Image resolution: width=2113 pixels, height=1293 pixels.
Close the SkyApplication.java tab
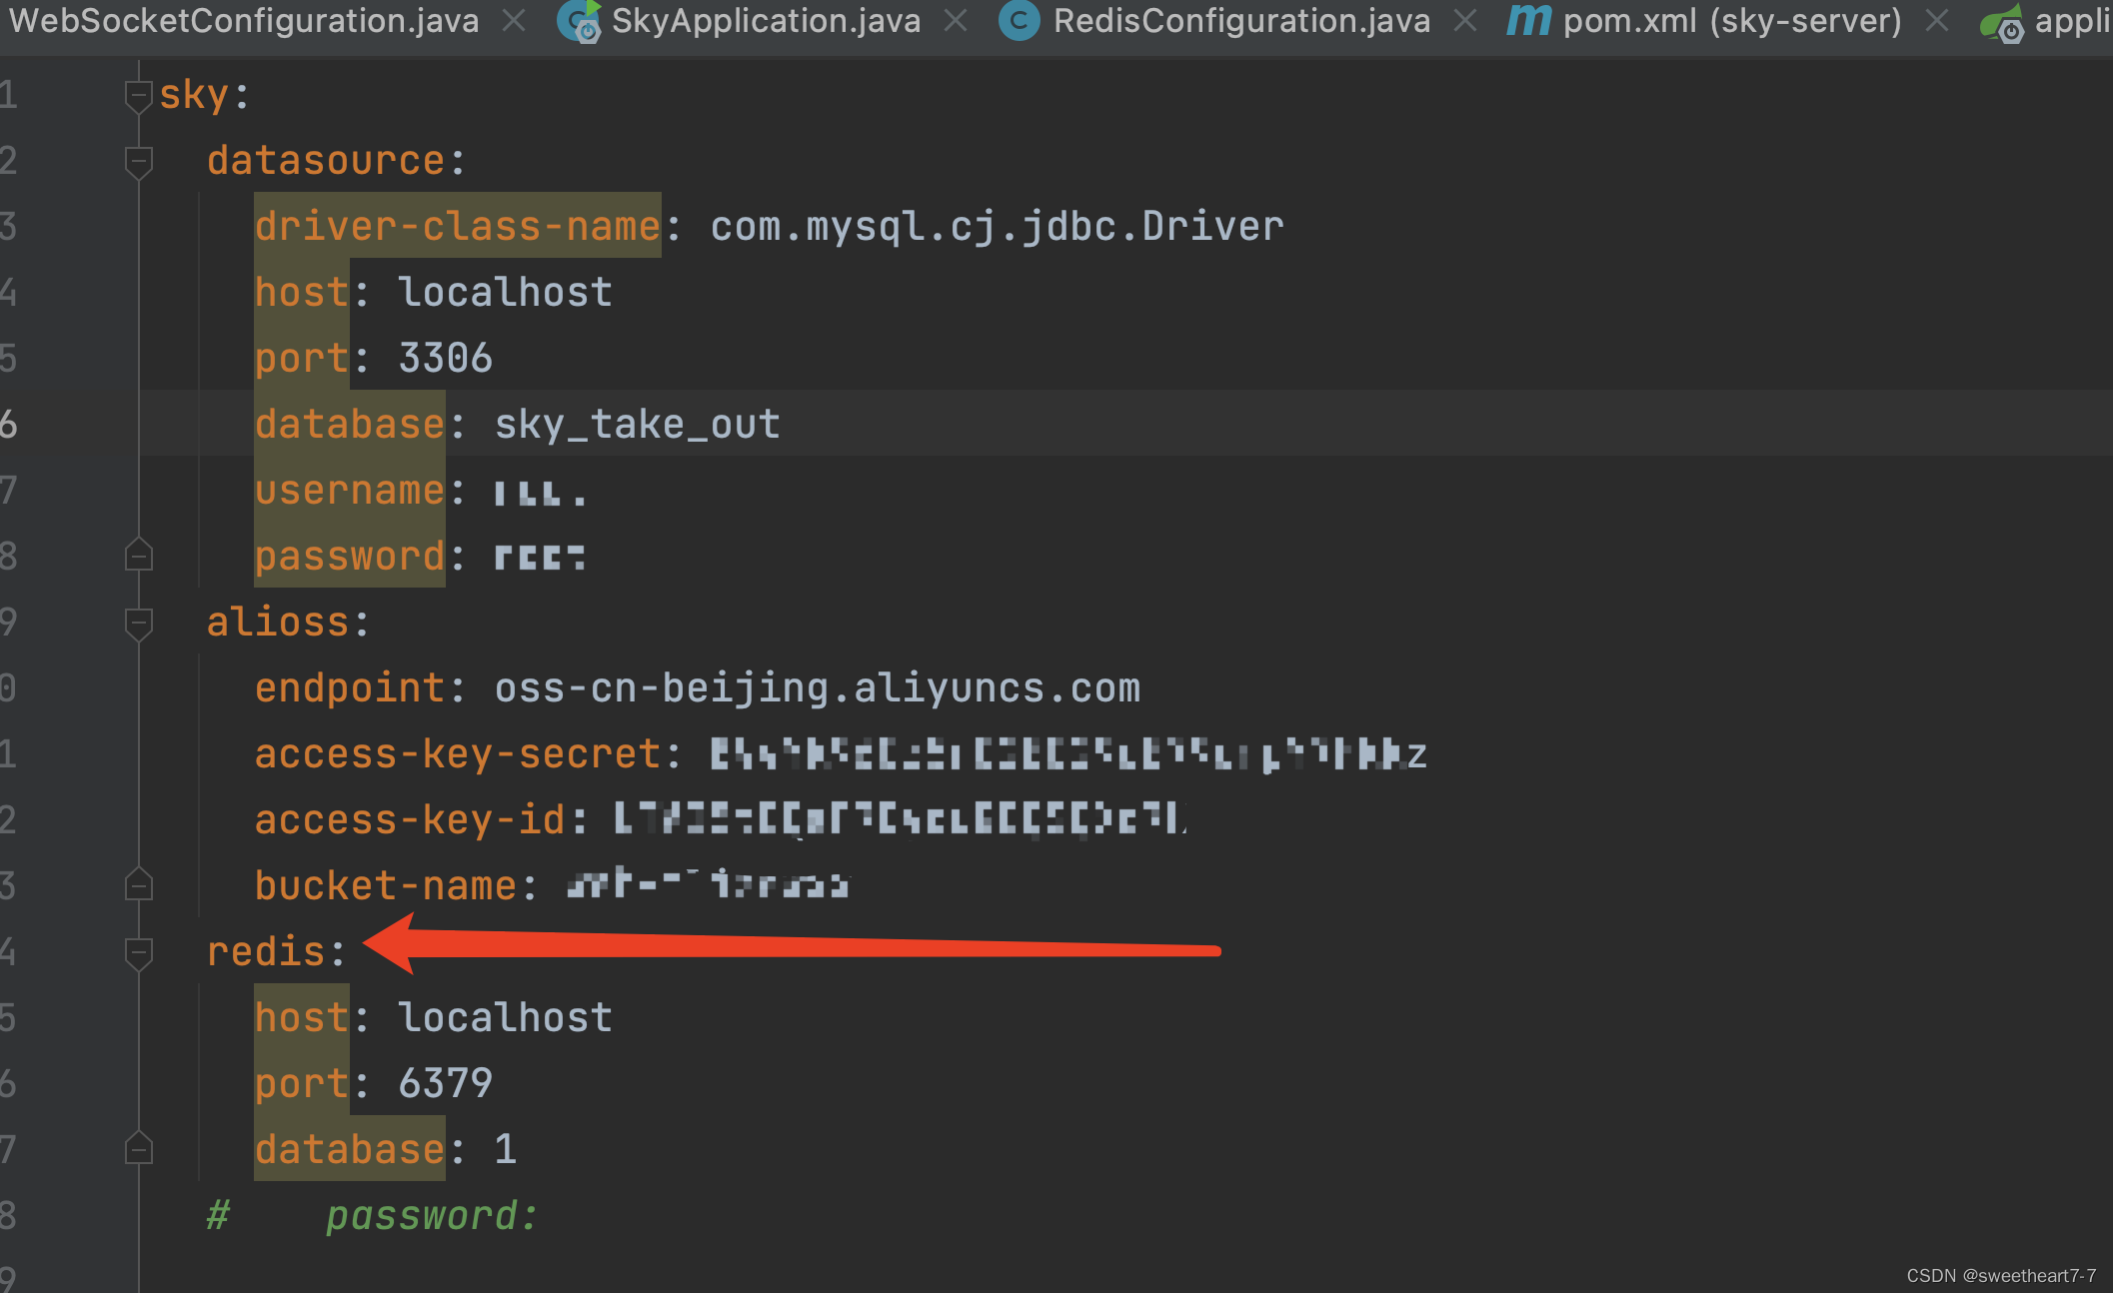tap(956, 21)
